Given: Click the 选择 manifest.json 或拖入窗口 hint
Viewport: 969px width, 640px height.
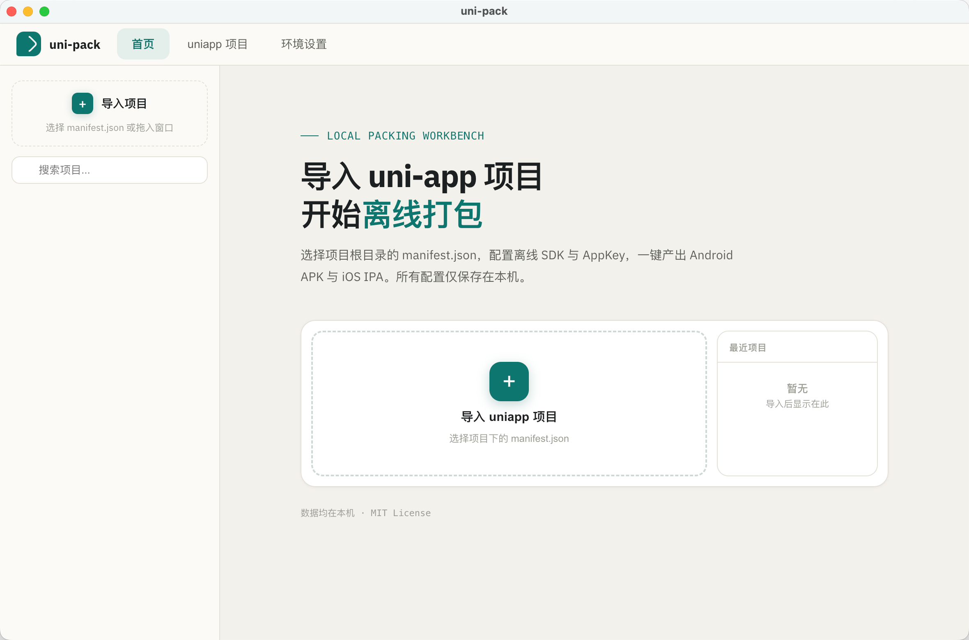Looking at the screenshot, I should tap(110, 128).
